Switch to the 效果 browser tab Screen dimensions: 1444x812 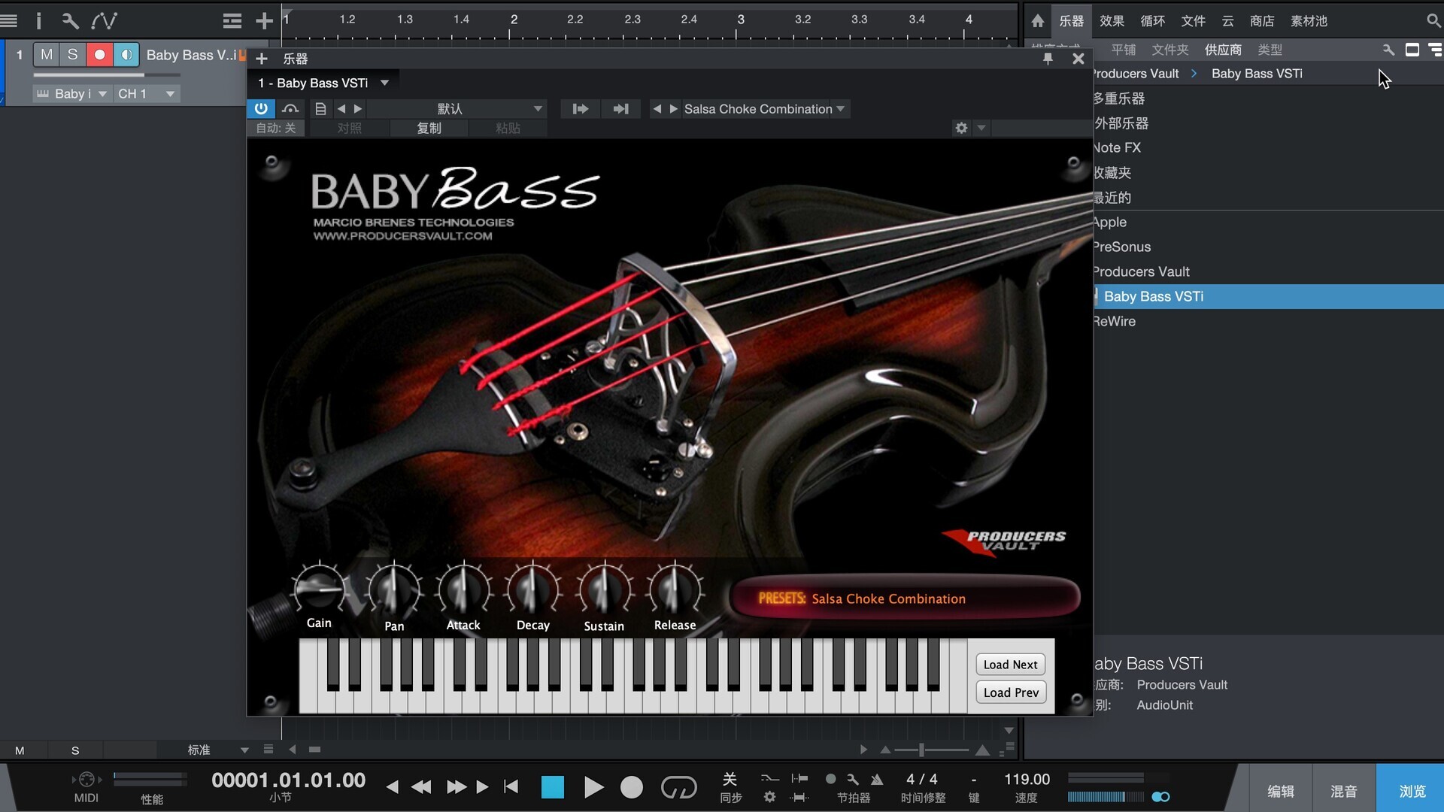click(x=1112, y=21)
